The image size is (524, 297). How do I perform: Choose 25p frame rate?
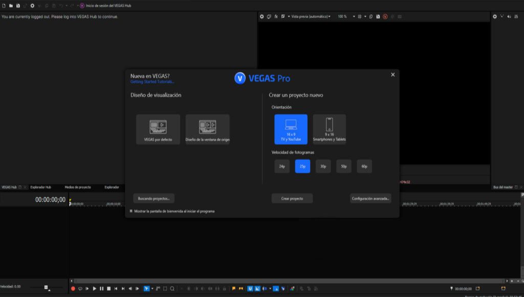pyautogui.click(x=302, y=166)
